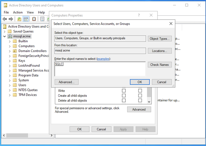
Task: Click the tree pane horizontal scrollbar thumb
Action: coord(17,135)
